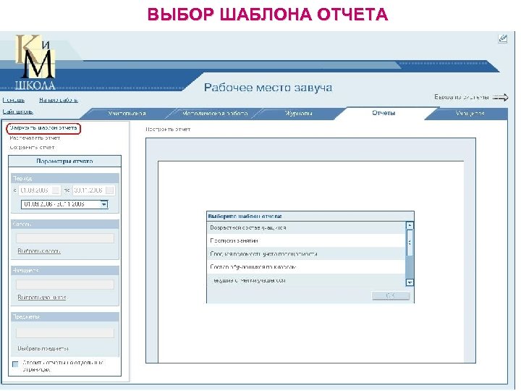
Task: Open the Помощь link
Action: (x=14, y=100)
